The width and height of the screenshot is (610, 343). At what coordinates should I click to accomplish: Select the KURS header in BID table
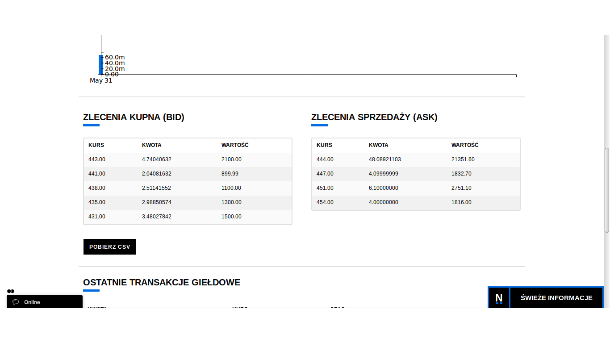[96, 145]
